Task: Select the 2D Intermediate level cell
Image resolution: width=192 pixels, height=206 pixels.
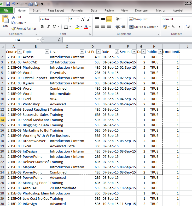Action: click(x=67, y=188)
